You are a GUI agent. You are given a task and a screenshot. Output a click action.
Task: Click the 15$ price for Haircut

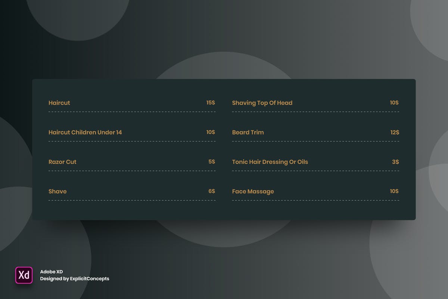[211, 102]
